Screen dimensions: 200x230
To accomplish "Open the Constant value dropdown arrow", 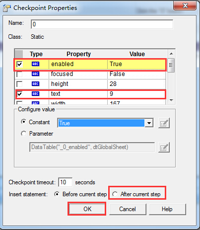I will pos(149,123).
